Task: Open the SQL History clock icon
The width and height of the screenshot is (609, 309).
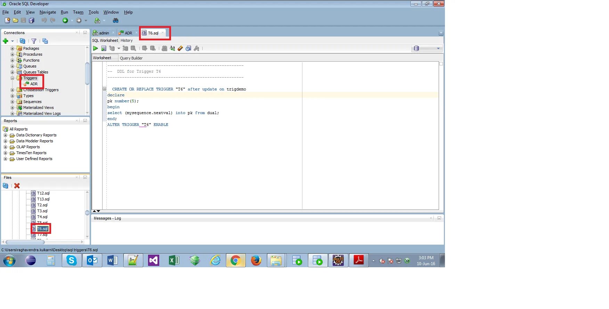Action: 188,48
